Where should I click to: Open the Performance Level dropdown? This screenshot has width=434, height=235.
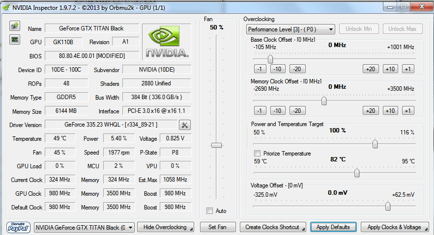[x=290, y=29]
